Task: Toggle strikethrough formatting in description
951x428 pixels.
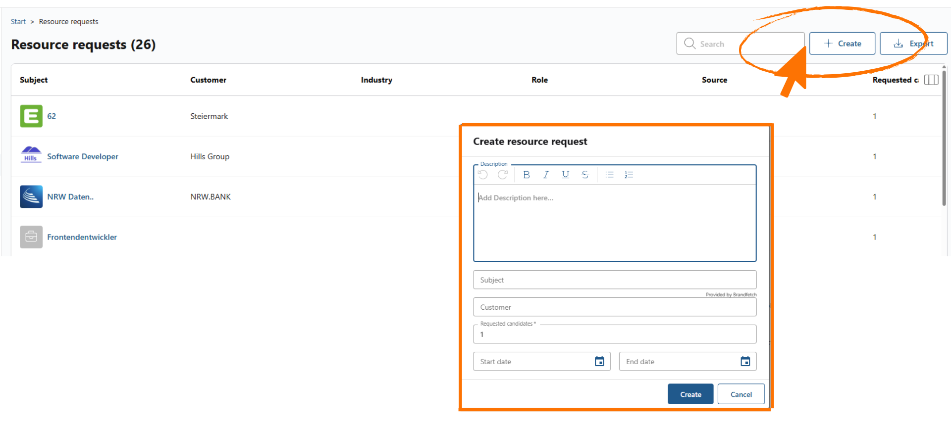Action: tap(585, 175)
